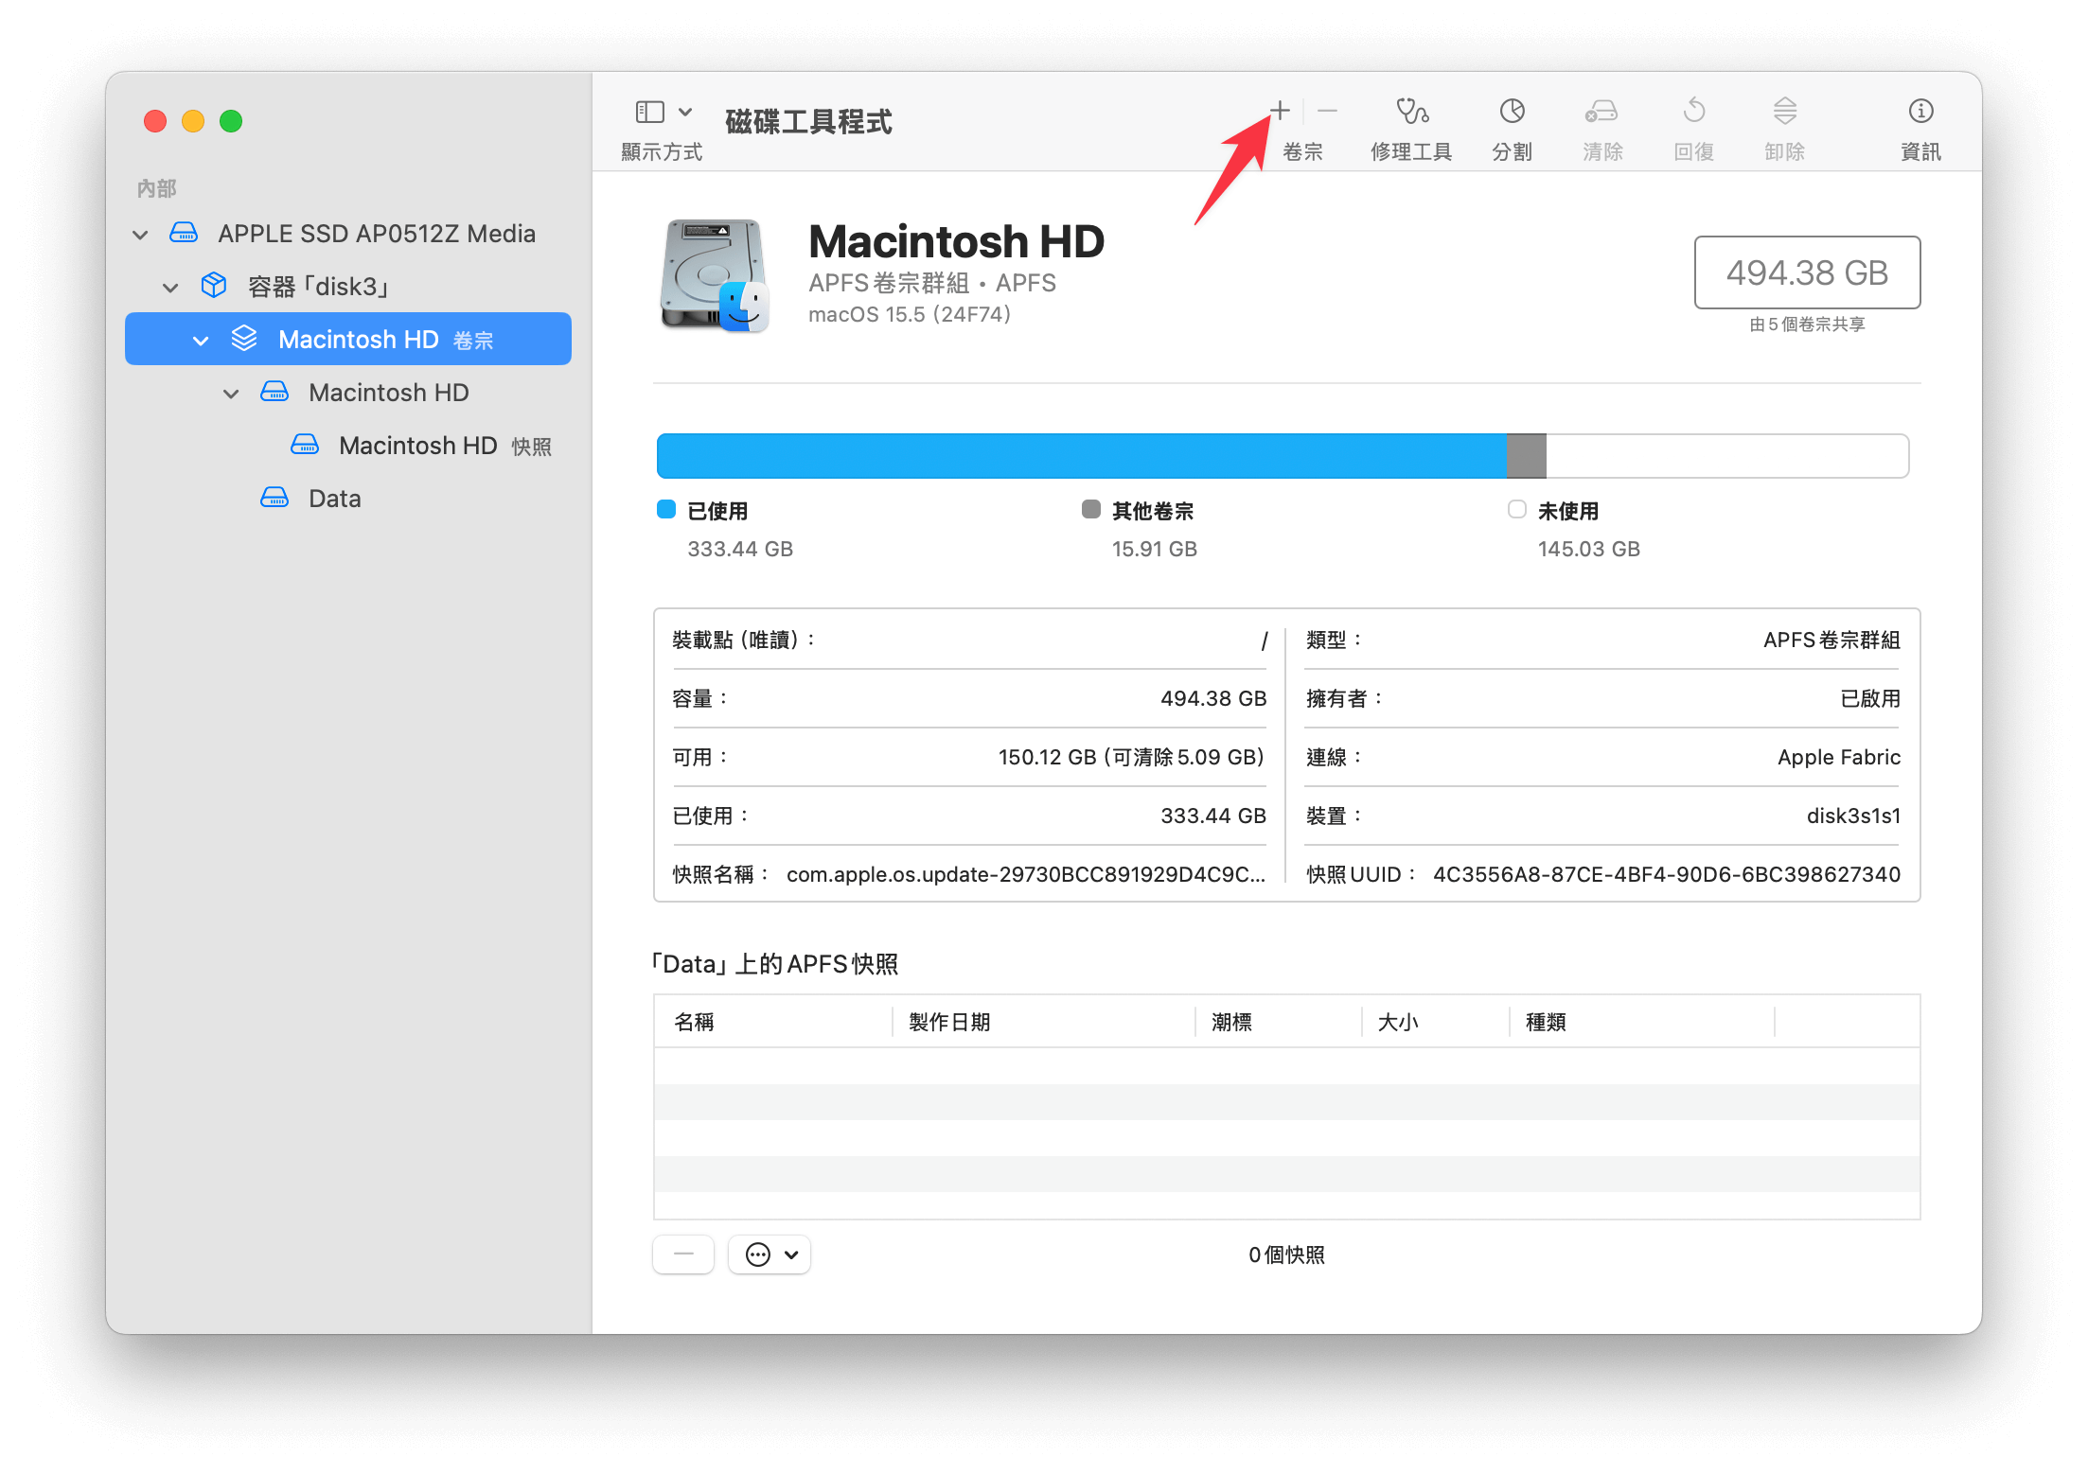
Task: Select the Data volume in sidebar
Action: 348,499
